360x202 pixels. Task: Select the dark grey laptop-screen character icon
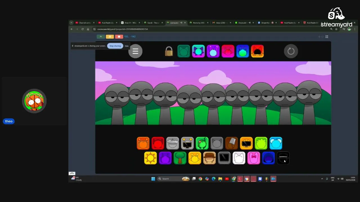tap(224, 158)
